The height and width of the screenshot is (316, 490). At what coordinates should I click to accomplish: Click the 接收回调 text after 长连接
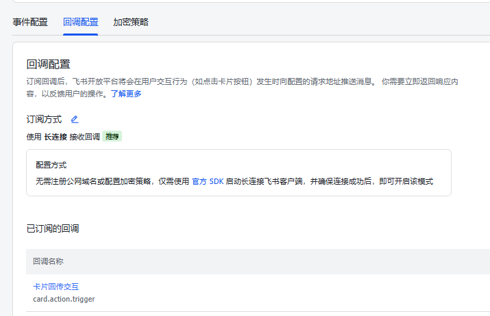tap(84, 137)
